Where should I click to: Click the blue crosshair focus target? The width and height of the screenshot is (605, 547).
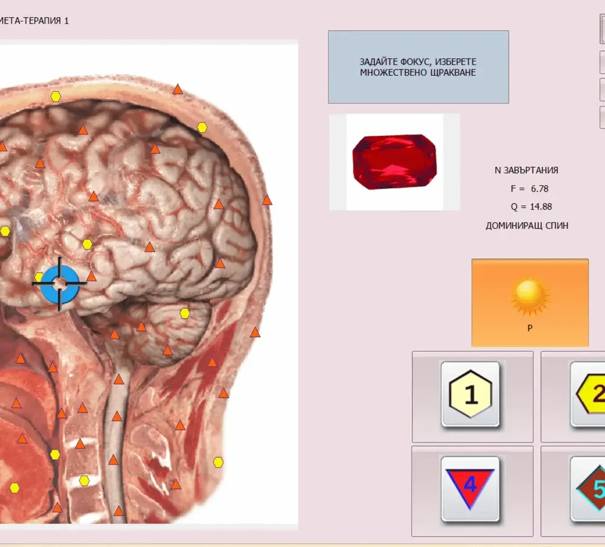coord(59,283)
